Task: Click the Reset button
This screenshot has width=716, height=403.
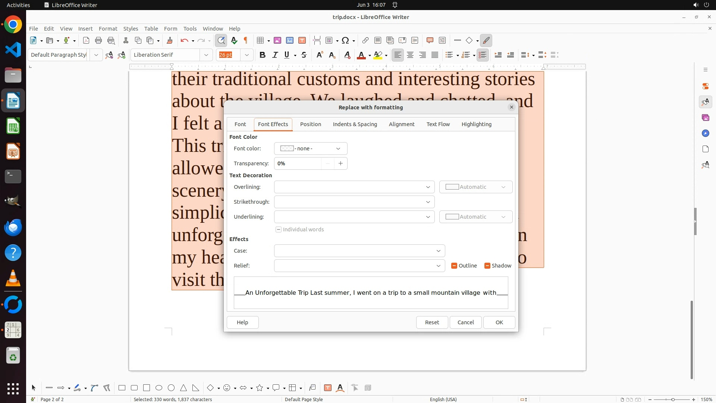Action: click(x=432, y=322)
